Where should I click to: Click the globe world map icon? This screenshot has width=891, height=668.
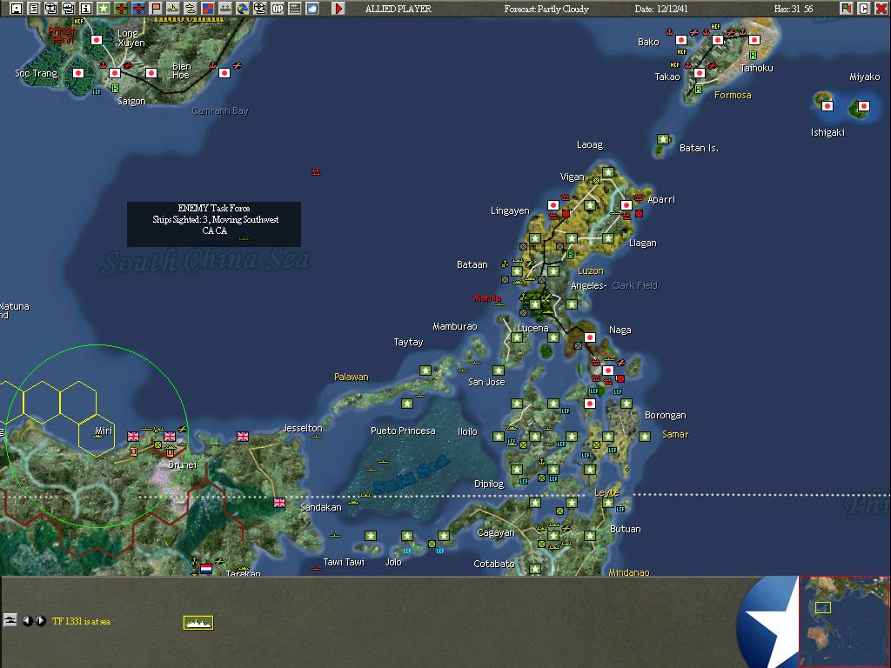point(241,8)
